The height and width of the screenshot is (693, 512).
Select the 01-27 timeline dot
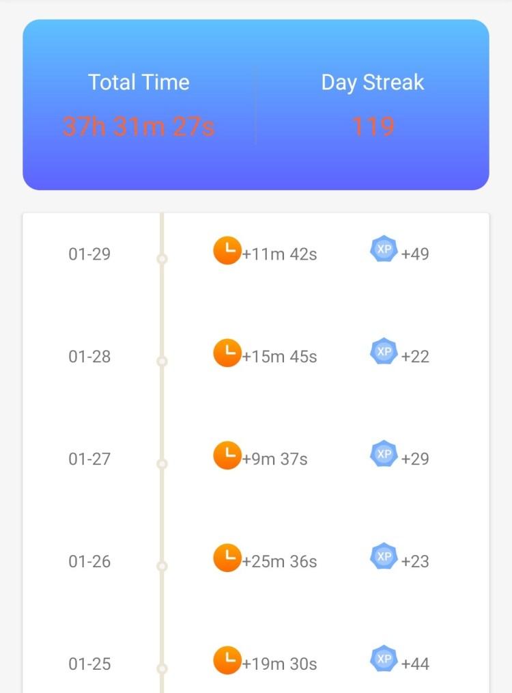pos(162,464)
